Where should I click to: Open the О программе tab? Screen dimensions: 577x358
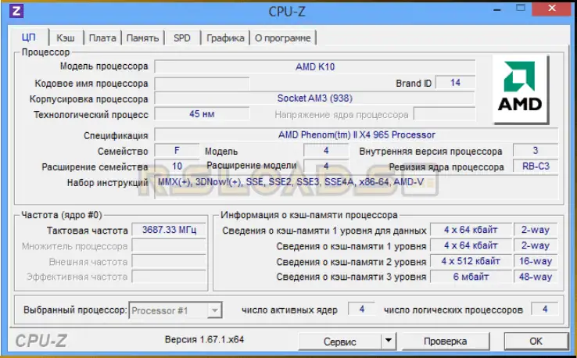[282, 38]
